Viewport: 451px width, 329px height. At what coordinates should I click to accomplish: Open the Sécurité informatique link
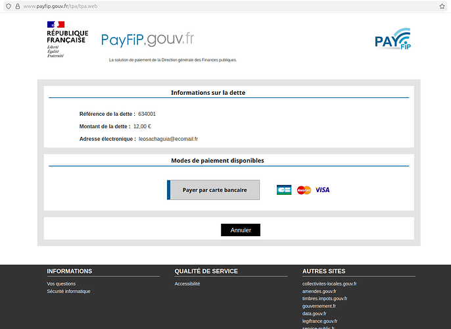point(68,291)
